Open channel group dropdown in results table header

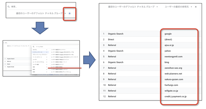tap(157, 7)
